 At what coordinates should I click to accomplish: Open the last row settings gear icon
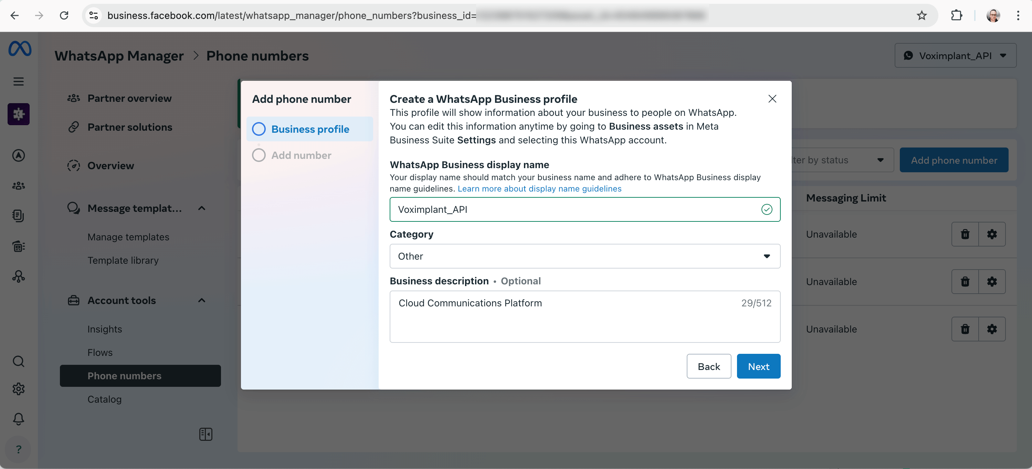click(991, 329)
